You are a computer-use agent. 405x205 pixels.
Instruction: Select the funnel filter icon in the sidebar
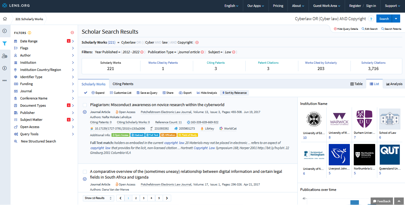[5, 44]
